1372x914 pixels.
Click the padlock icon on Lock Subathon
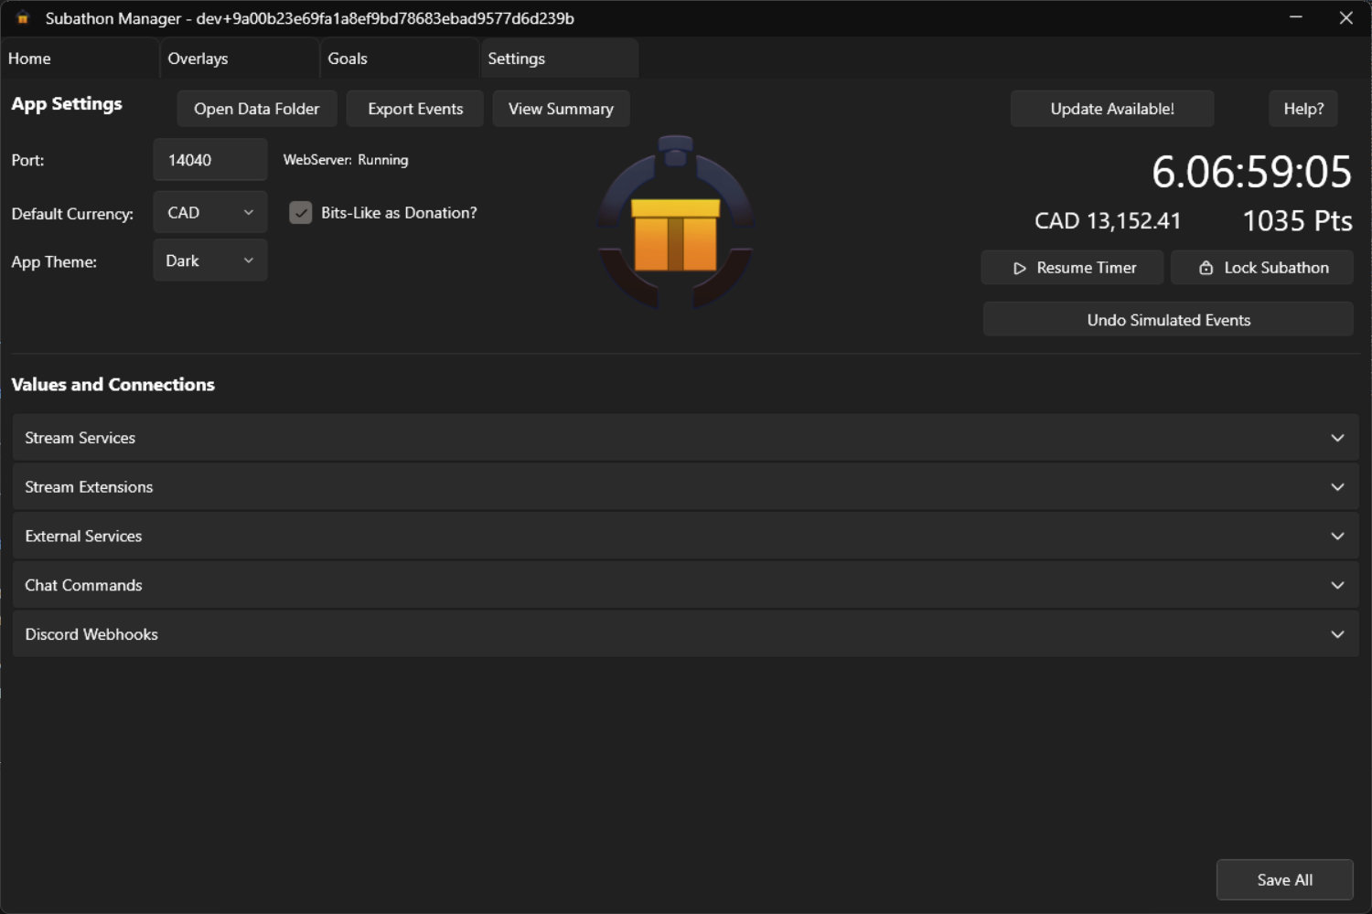pos(1206,268)
